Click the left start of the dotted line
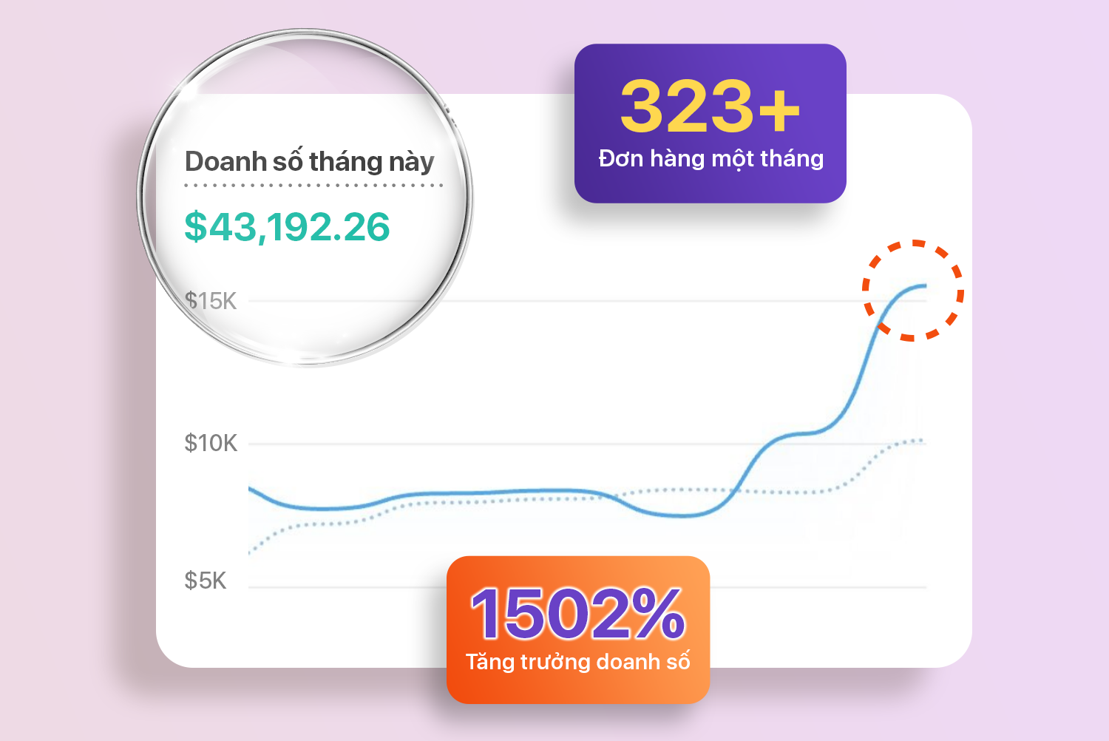 251,552
